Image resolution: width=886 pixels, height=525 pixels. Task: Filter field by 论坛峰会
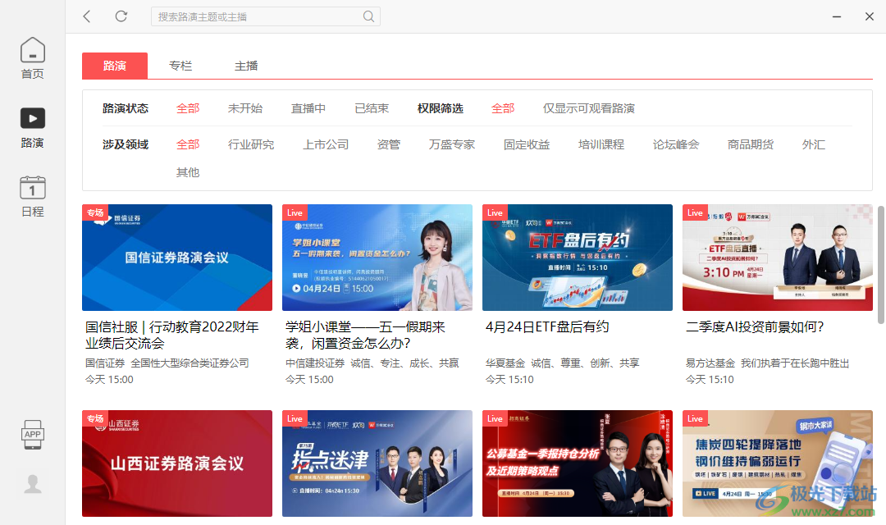[676, 144]
